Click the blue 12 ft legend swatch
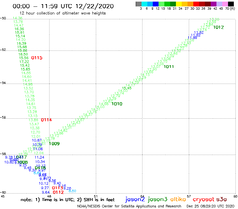 pyautogui.click(x=156, y=4)
